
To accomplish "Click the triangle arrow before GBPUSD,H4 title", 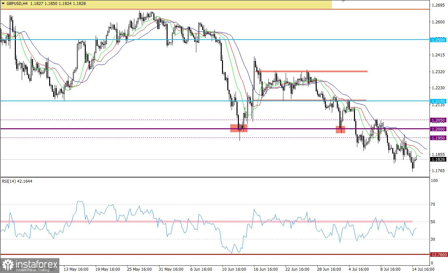I will [x=3, y=4].
